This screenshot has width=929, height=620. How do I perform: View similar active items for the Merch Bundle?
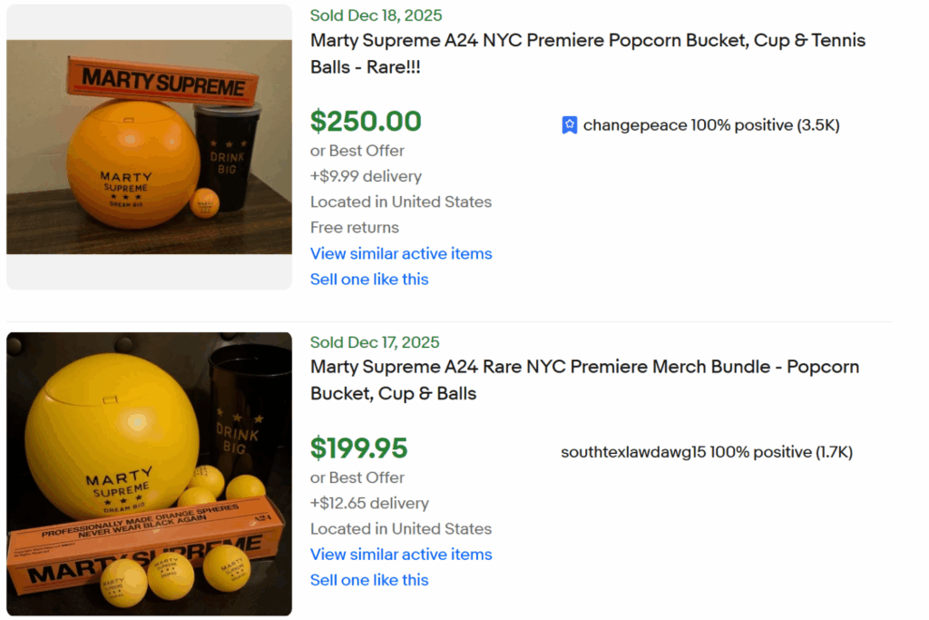pos(401,554)
